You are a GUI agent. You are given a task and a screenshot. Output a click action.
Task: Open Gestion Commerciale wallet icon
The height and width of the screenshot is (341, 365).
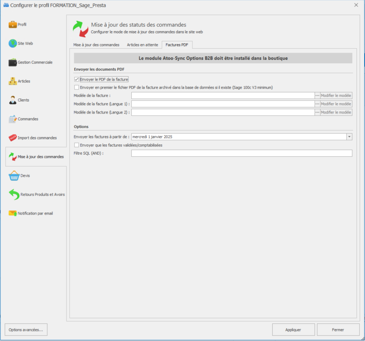13,62
